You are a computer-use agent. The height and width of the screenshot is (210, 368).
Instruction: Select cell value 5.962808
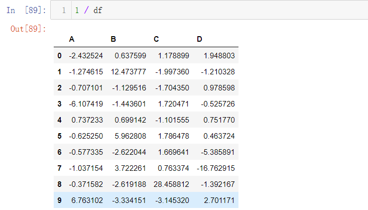click(130, 136)
